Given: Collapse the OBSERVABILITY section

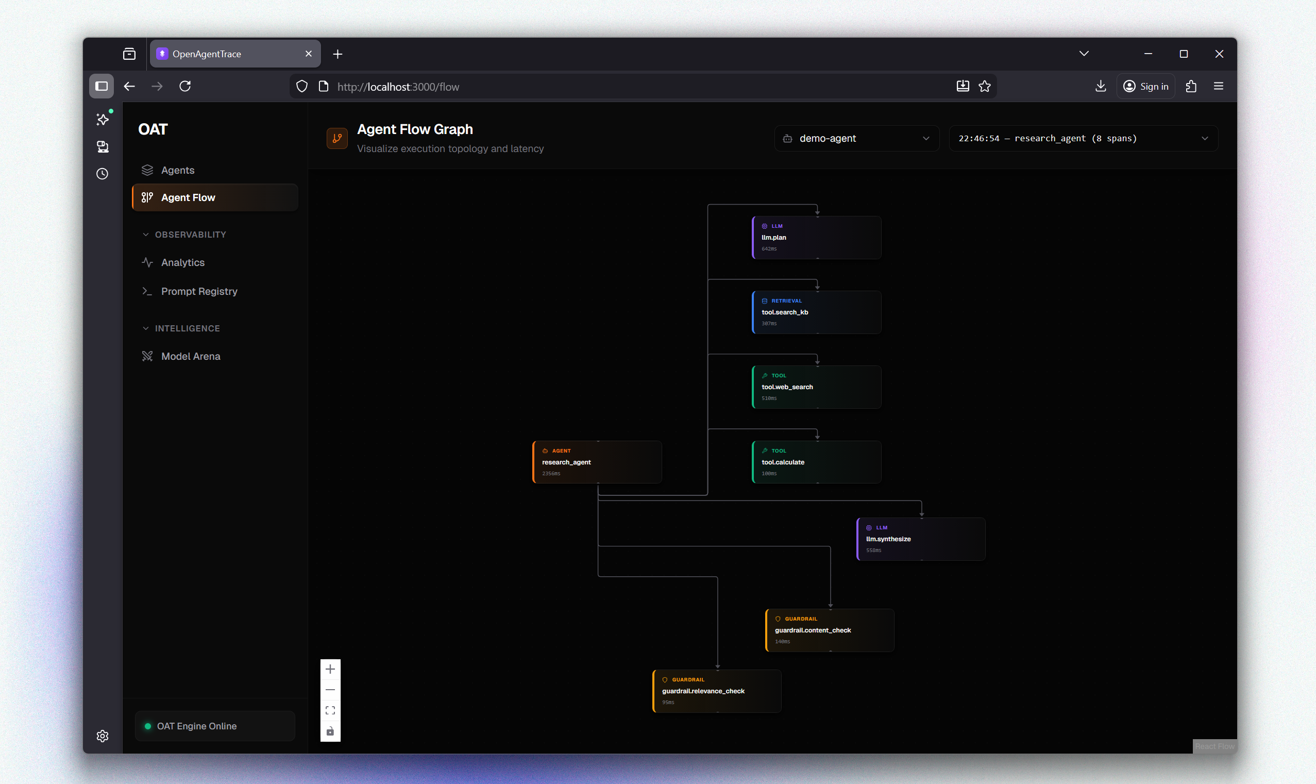Looking at the screenshot, I should [146, 235].
